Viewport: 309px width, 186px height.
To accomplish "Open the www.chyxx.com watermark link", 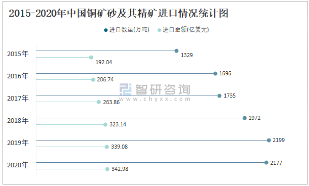I will (155, 99).
